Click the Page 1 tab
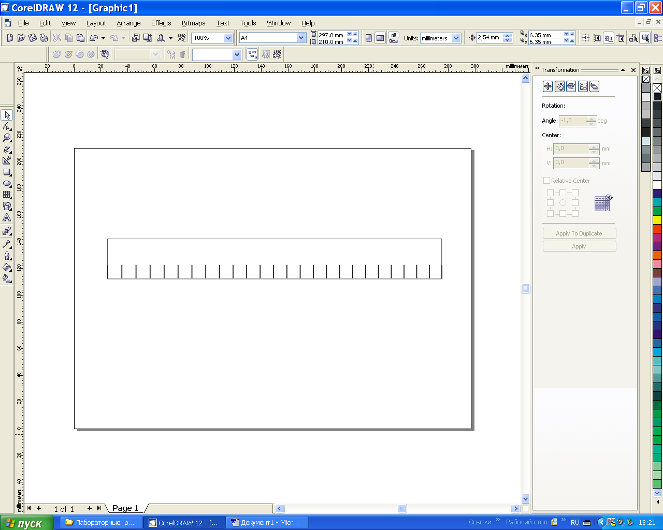 tap(125, 508)
